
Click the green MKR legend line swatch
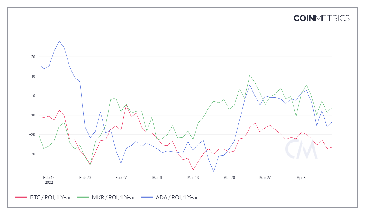tap(83, 197)
